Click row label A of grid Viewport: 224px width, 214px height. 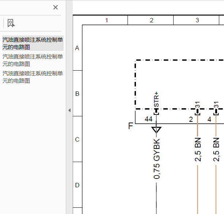(x=77, y=48)
